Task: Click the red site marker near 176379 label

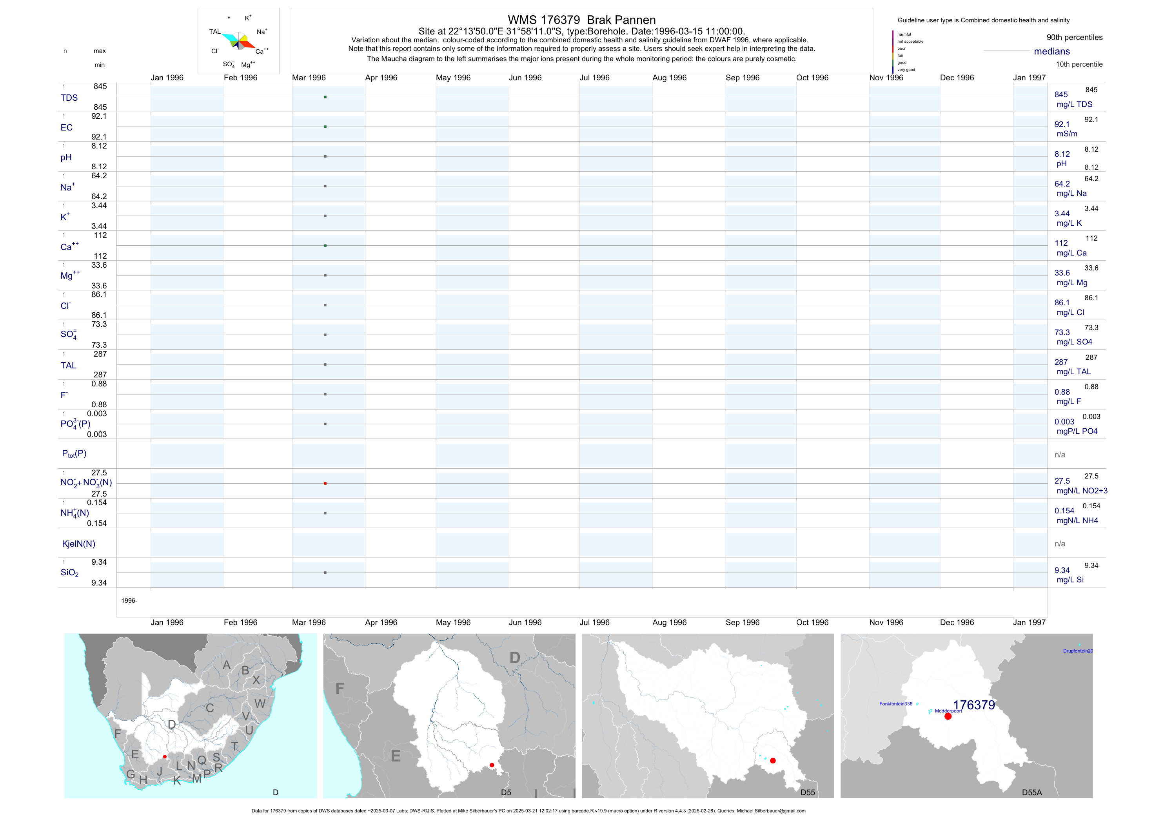Action: (948, 716)
